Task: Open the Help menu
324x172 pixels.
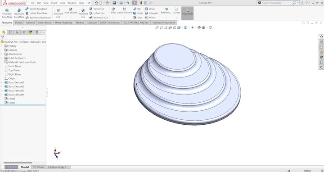Action: (81, 3)
